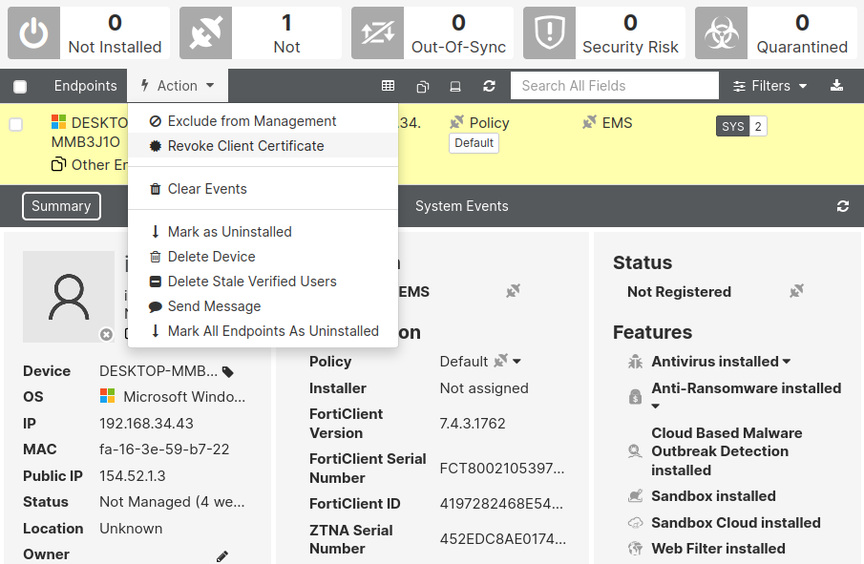The image size is (864, 564).
Task: Open the Action dropdown menu
Action: click(x=178, y=85)
